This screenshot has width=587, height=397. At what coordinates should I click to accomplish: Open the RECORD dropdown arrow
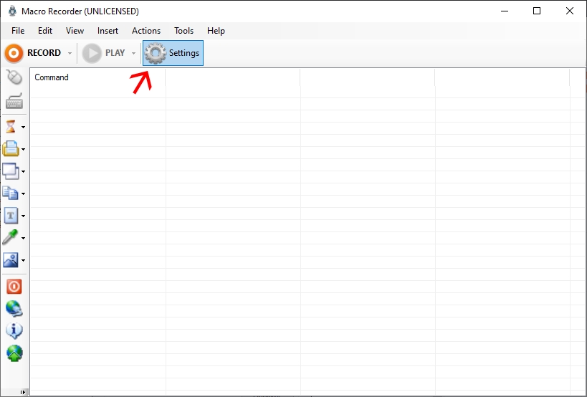70,53
